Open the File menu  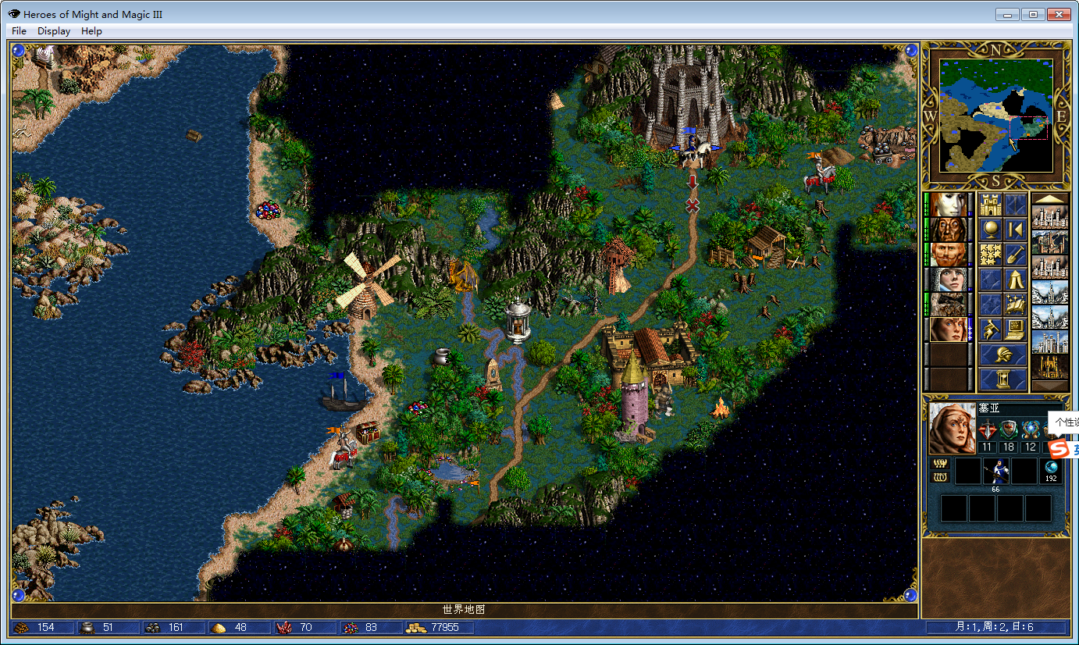(x=20, y=31)
